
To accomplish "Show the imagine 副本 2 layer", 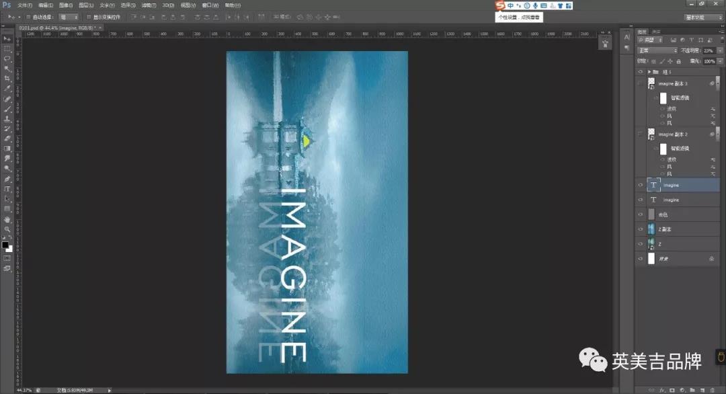I will pos(641,134).
